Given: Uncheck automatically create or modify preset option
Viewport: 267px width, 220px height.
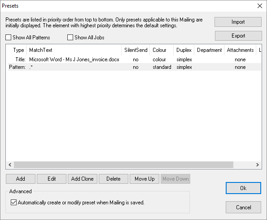Looking at the screenshot, I should pyautogui.click(x=13, y=203).
